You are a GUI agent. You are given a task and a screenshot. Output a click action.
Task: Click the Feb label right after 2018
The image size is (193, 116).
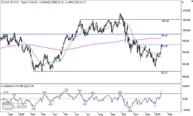click(33, 114)
